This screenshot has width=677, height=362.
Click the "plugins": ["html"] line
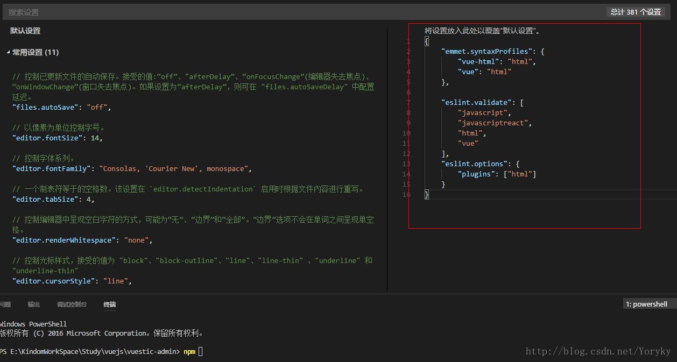pos(497,174)
